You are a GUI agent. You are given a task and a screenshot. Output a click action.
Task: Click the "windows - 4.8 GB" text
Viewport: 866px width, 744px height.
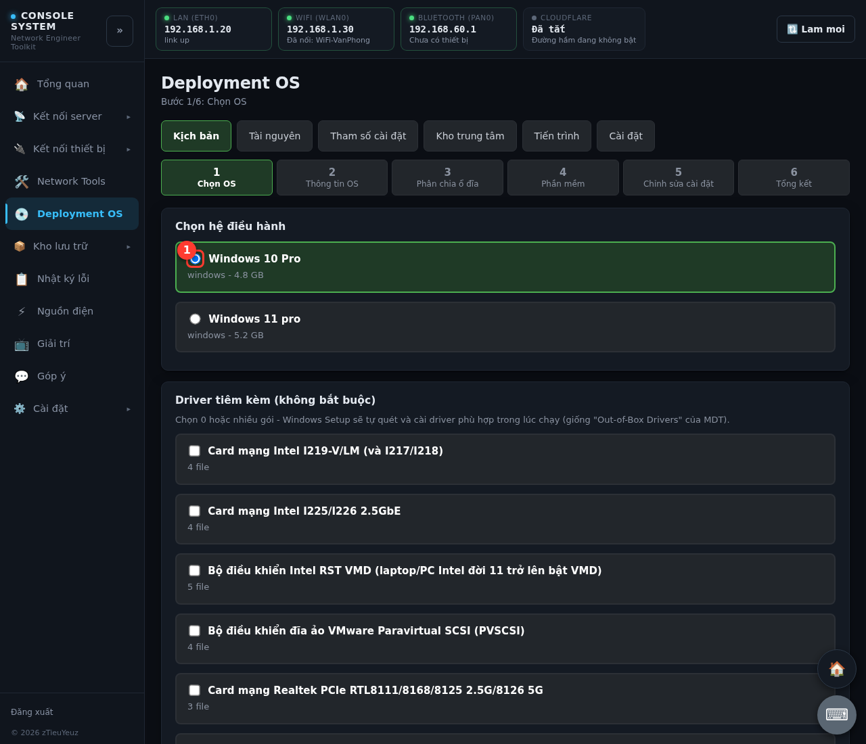[225, 275]
